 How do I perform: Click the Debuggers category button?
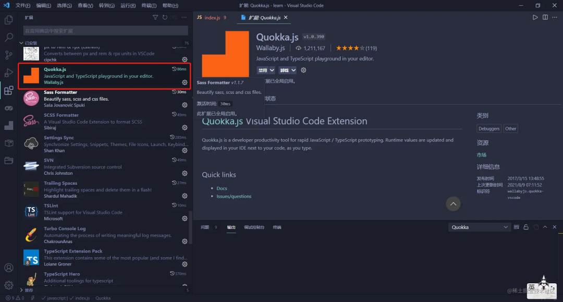click(488, 128)
